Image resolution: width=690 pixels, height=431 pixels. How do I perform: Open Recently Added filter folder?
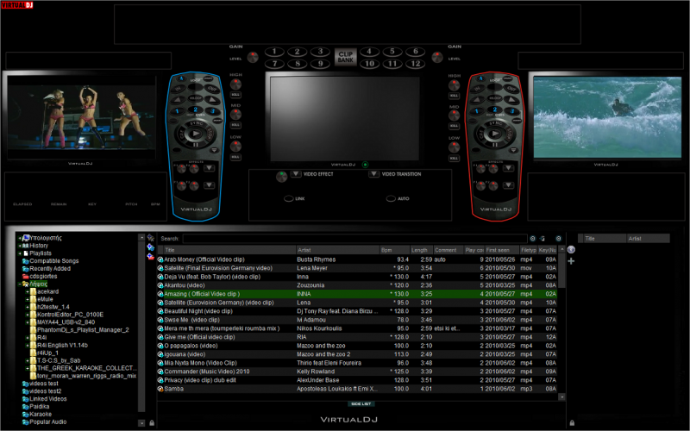pos(47,269)
